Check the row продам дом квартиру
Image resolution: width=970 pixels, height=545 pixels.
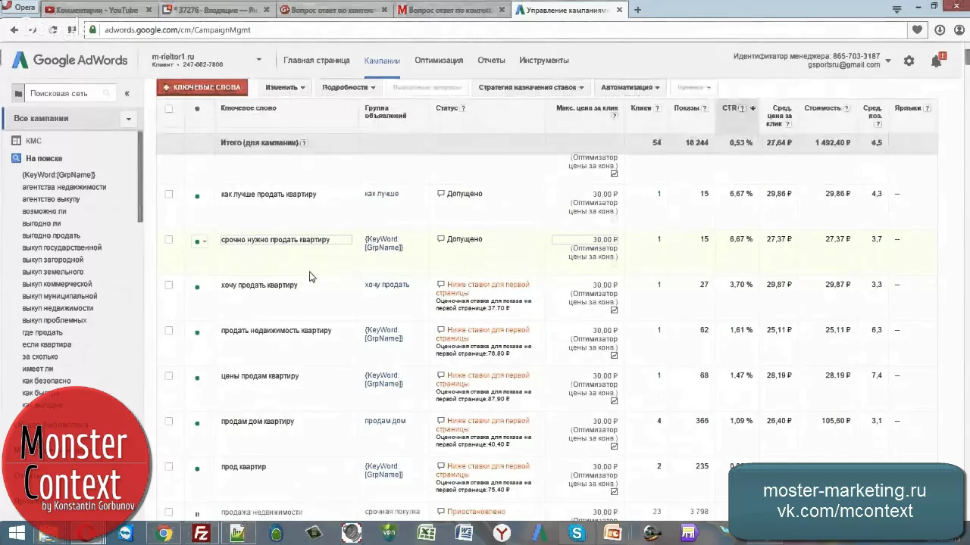(x=169, y=421)
